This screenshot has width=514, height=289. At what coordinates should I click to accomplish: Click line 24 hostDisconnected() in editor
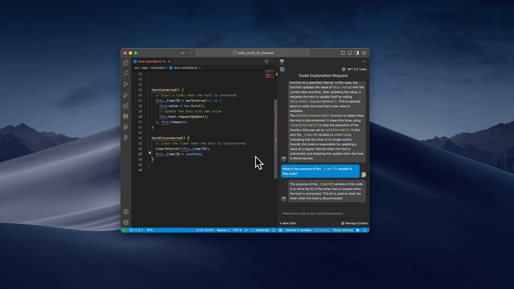(x=170, y=138)
